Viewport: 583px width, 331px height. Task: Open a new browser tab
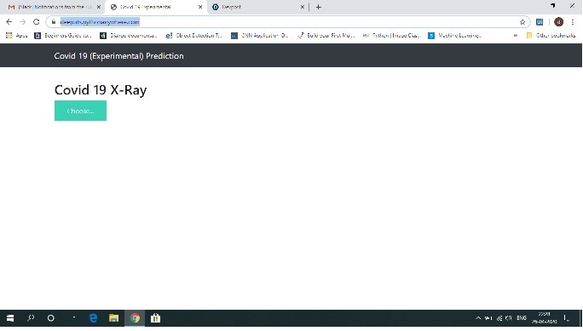click(x=318, y=7)
